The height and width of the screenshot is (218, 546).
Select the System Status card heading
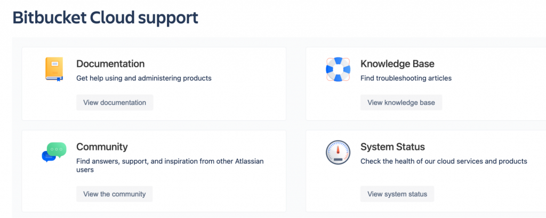(x=392, y=147)
